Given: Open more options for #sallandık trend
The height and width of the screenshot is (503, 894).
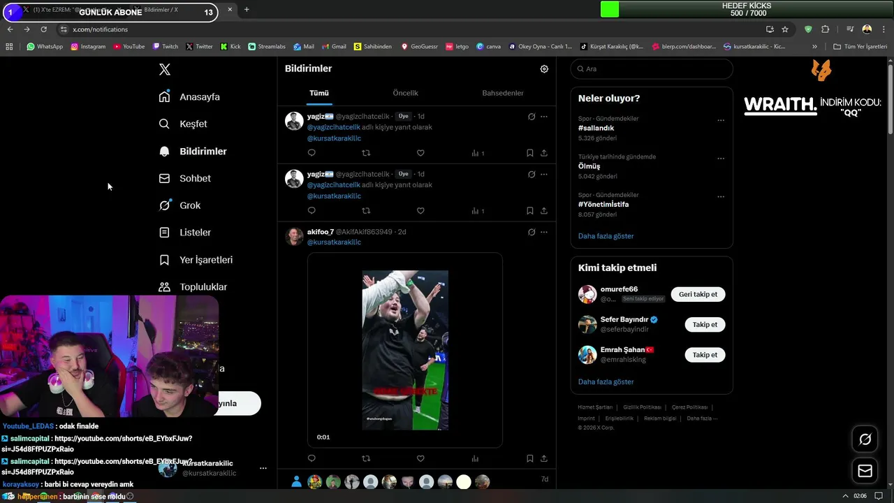Looking at the screenshot, I should pos(721,120).
